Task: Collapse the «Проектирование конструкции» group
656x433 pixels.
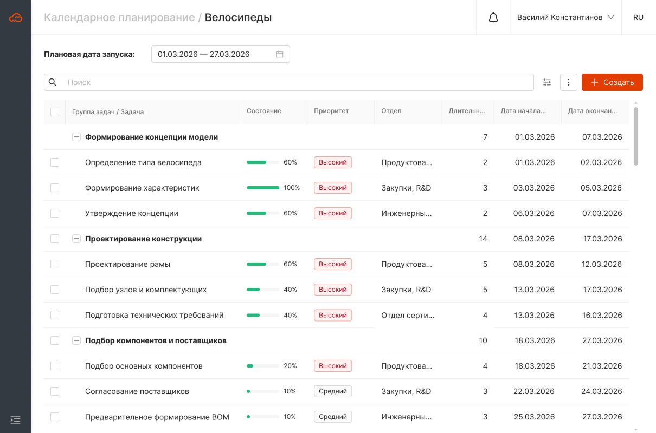Action: (76, 239)
